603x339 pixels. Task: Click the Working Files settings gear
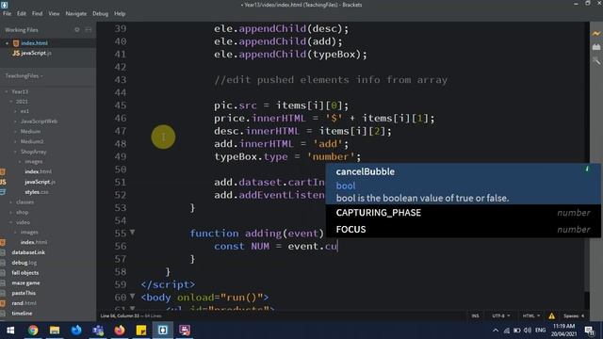pos(77,29)
